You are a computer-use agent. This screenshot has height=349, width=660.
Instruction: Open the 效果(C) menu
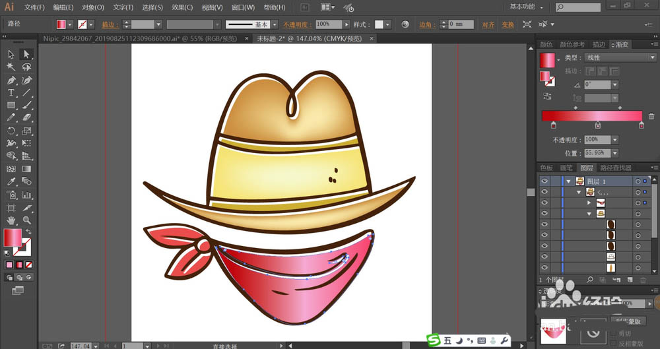(x=182, y=7)
